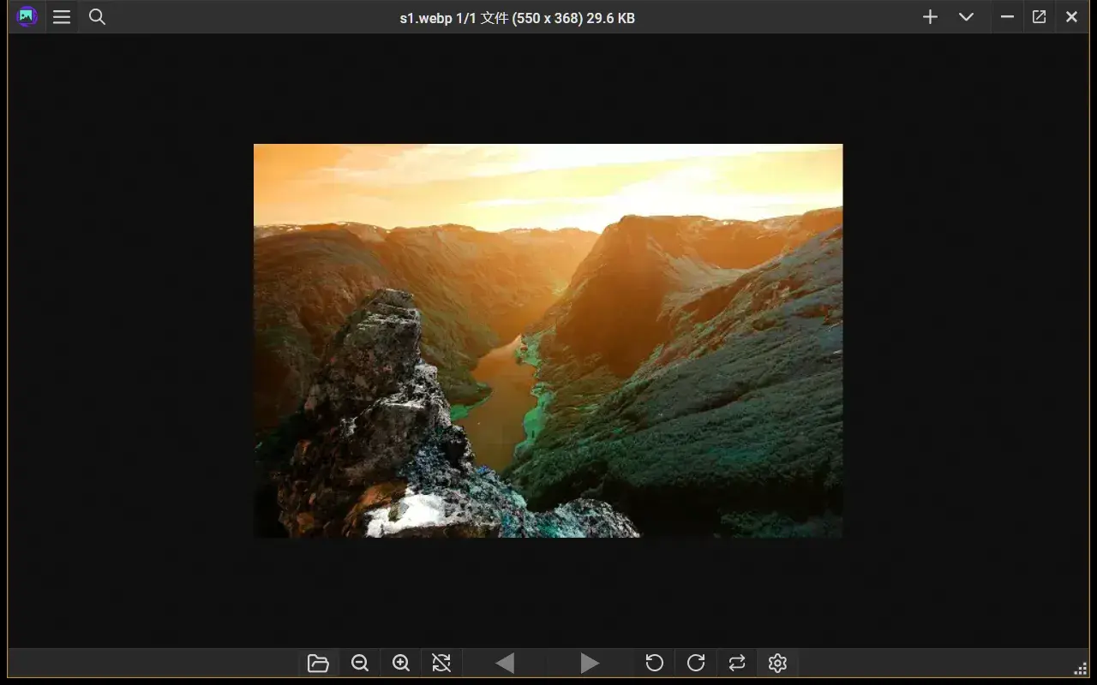This screenshot has width=1097, height=685.
Task: Click the image viewer app logo icon
Action: pos(27,16)
